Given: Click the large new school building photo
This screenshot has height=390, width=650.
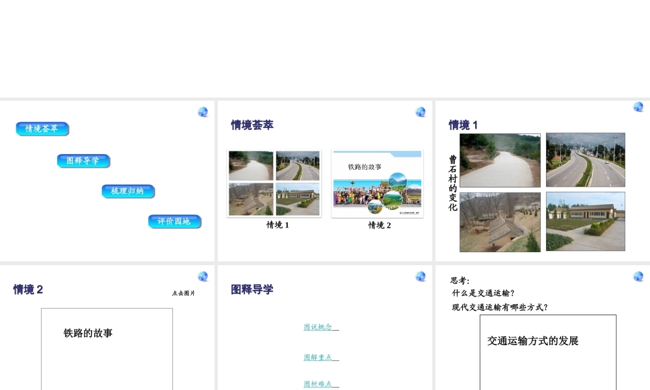Looking at the screenshot, I should coord(586,221).
